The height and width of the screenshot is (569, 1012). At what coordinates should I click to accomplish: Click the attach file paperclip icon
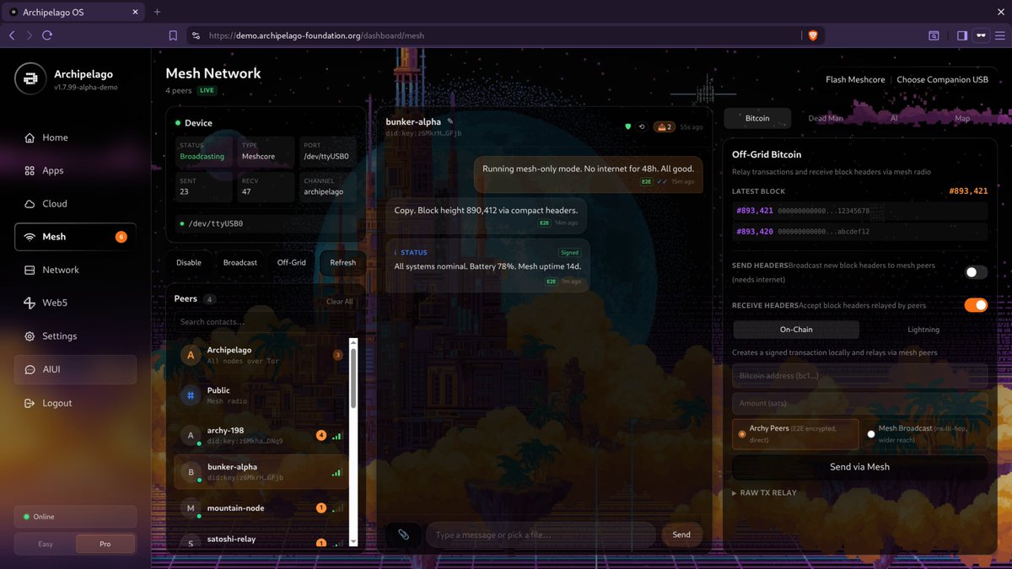[403, 534]
